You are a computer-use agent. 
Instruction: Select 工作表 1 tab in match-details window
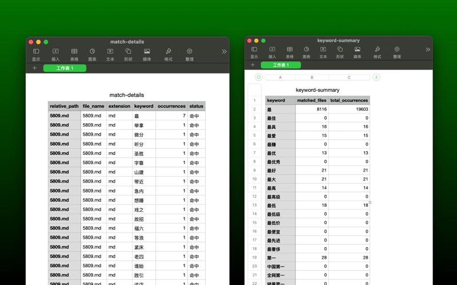[65, 68]
